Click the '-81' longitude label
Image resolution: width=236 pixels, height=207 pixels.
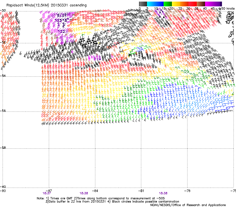click(141, 191)
